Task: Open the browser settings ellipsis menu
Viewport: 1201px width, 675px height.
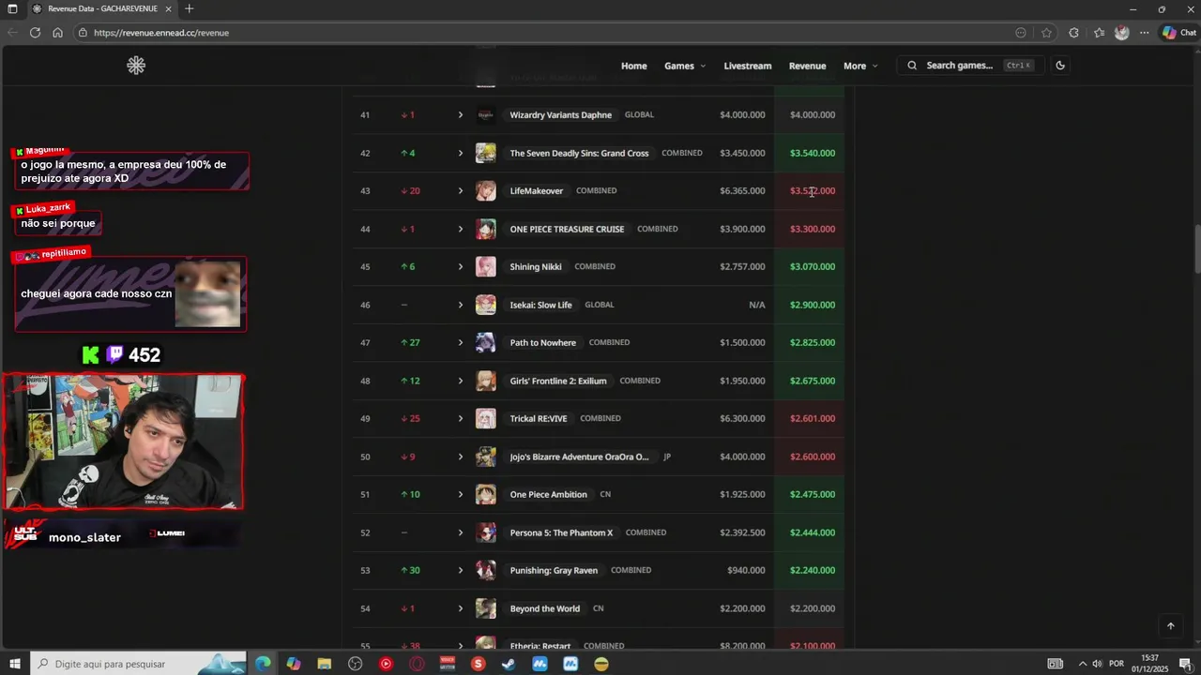Action: tap(1144, 33)
